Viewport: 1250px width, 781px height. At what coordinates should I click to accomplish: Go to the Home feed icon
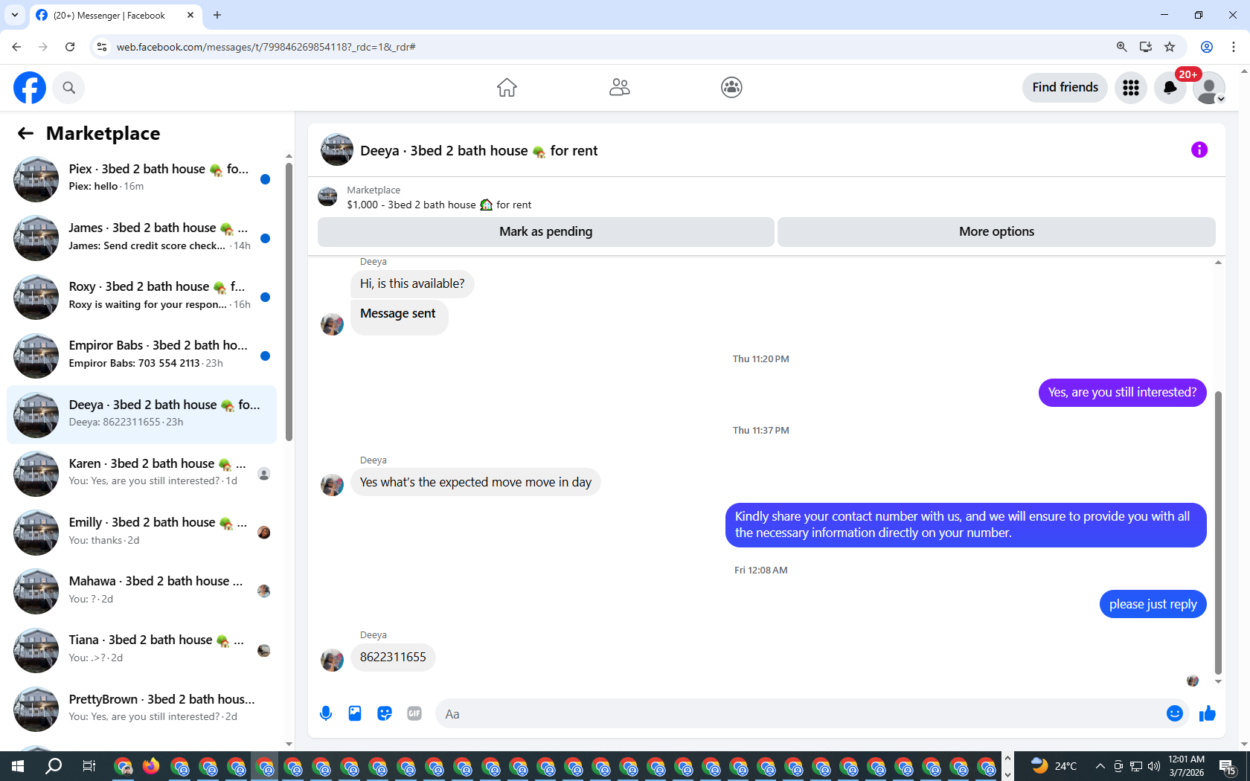(507, 88)
